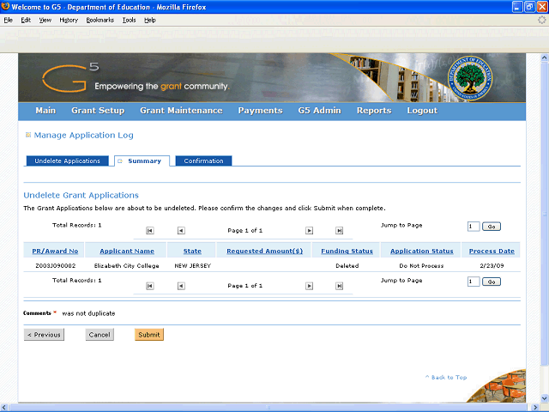Click the 'was not duplicate' comment text
Viewport: 549px width, 412px height.
pos(88,313)
